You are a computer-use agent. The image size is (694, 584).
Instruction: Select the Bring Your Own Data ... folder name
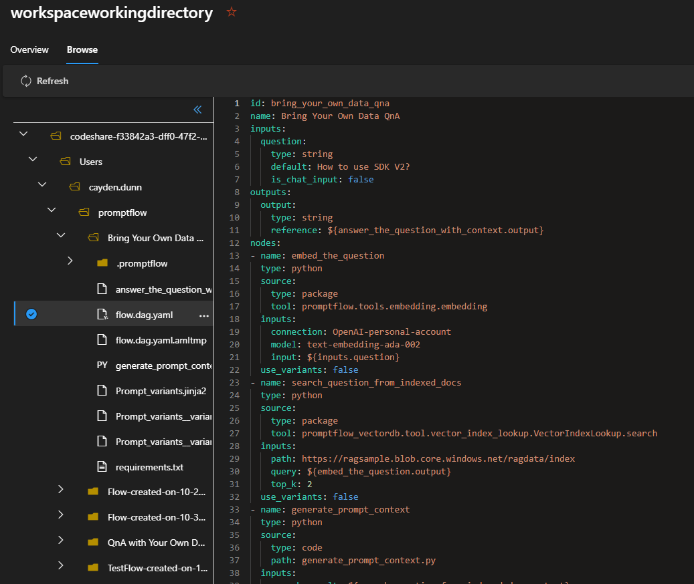pyautogui.click(x=155, y=238)
